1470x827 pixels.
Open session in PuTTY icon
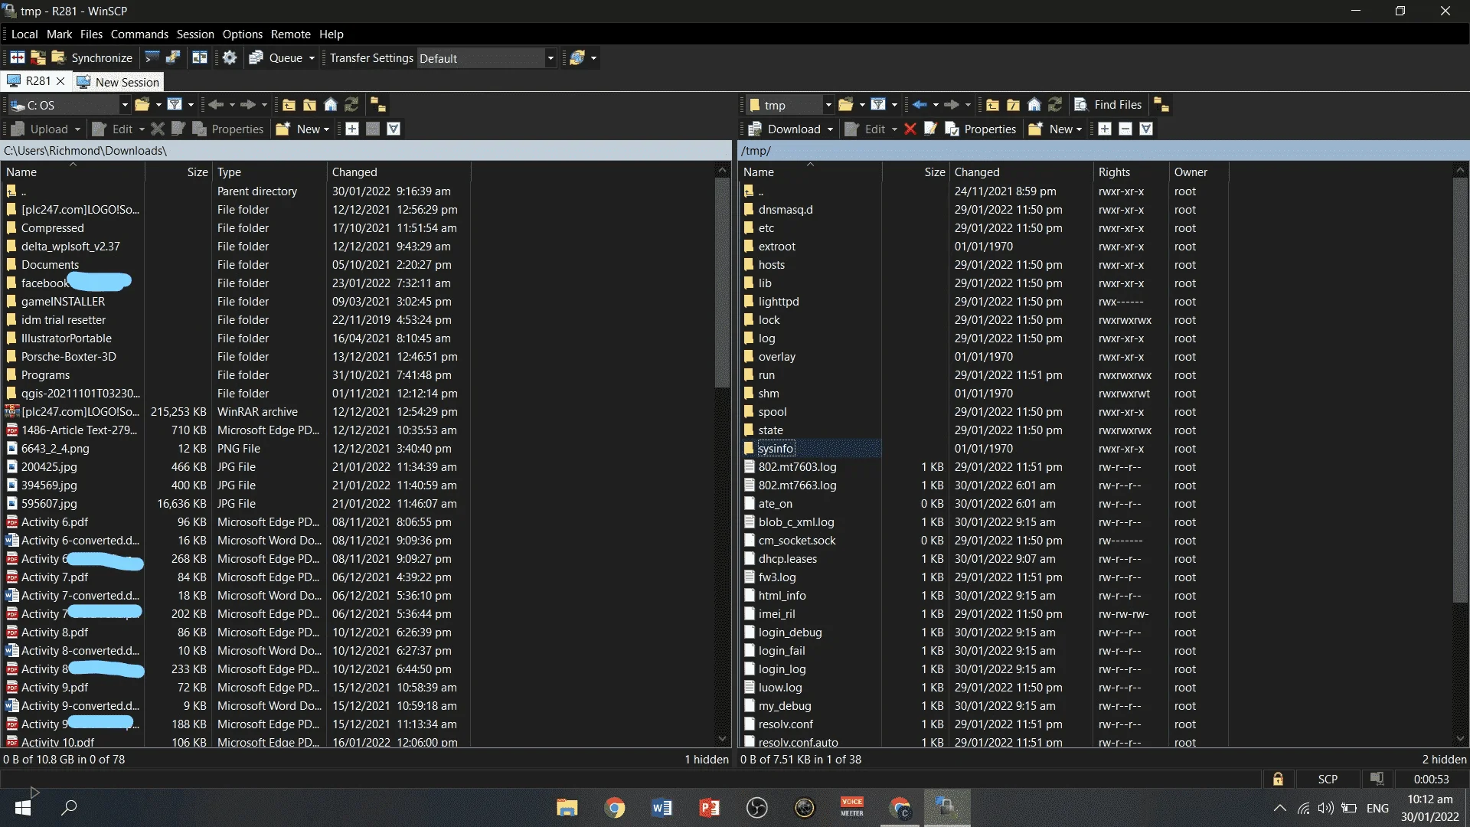173,57
